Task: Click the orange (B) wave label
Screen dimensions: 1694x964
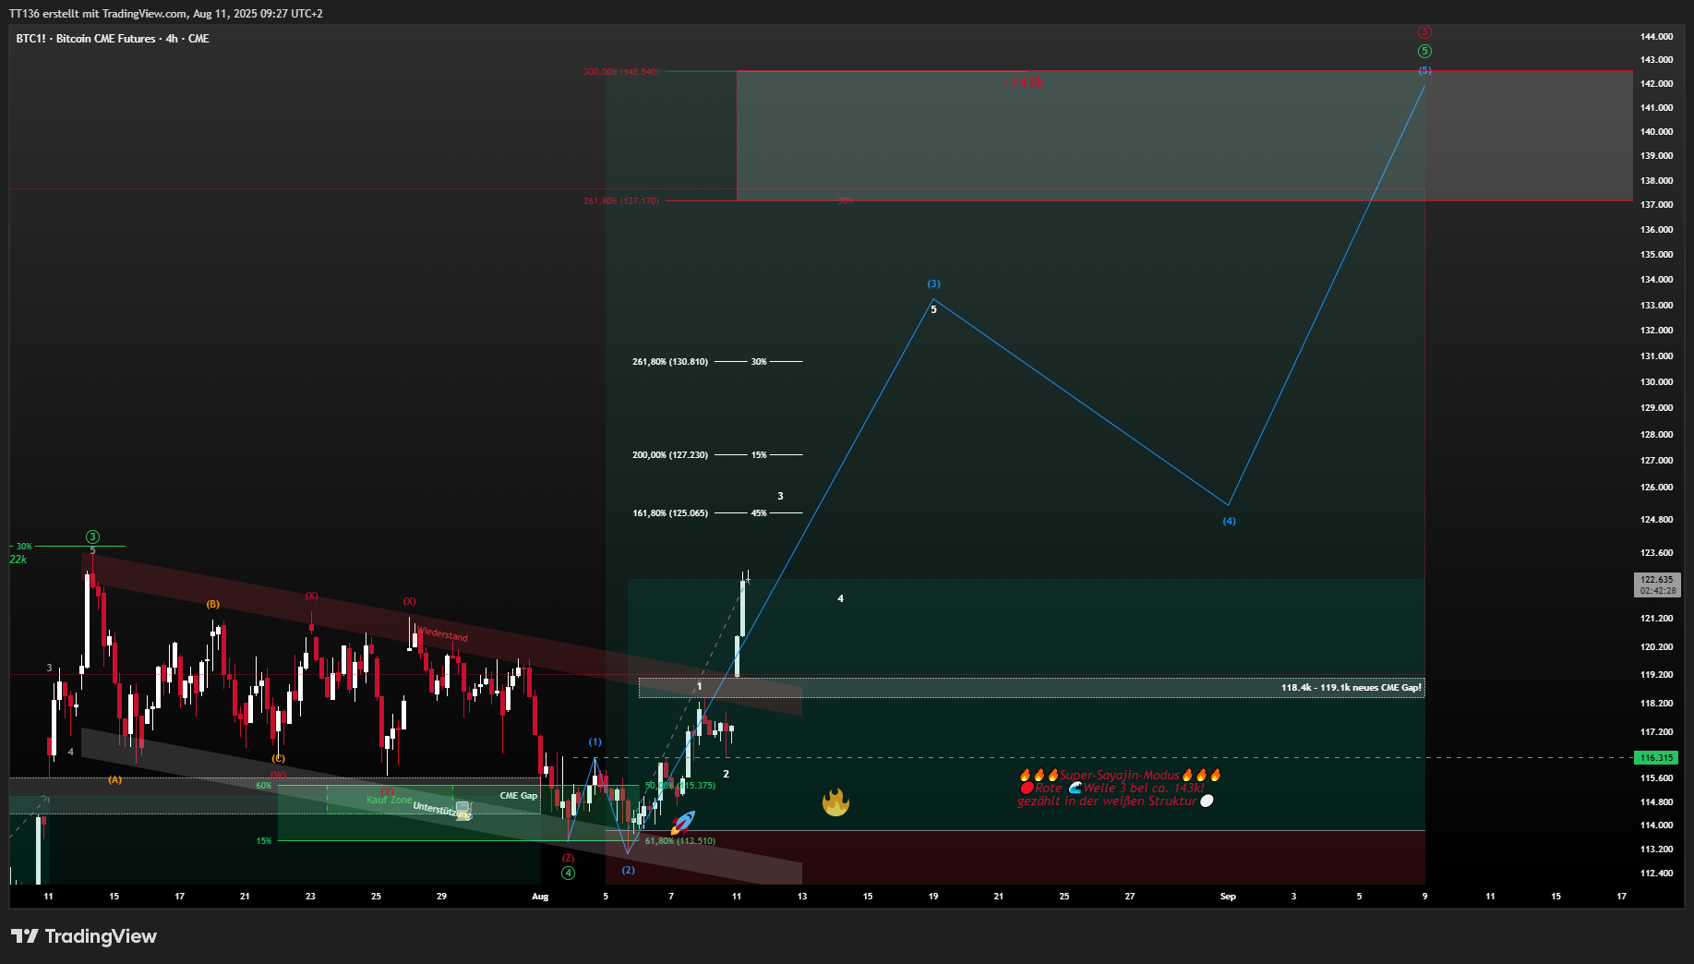Action: [213, 604]
